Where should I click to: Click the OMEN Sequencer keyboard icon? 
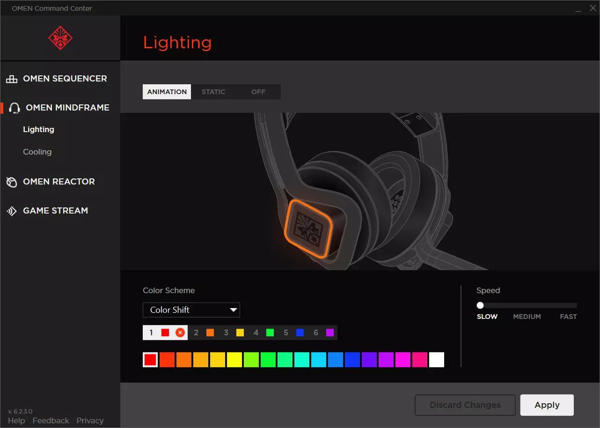(12, 79)
